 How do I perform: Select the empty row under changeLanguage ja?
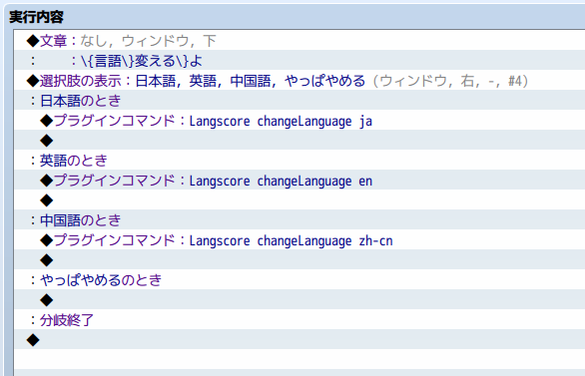[299, 140]
